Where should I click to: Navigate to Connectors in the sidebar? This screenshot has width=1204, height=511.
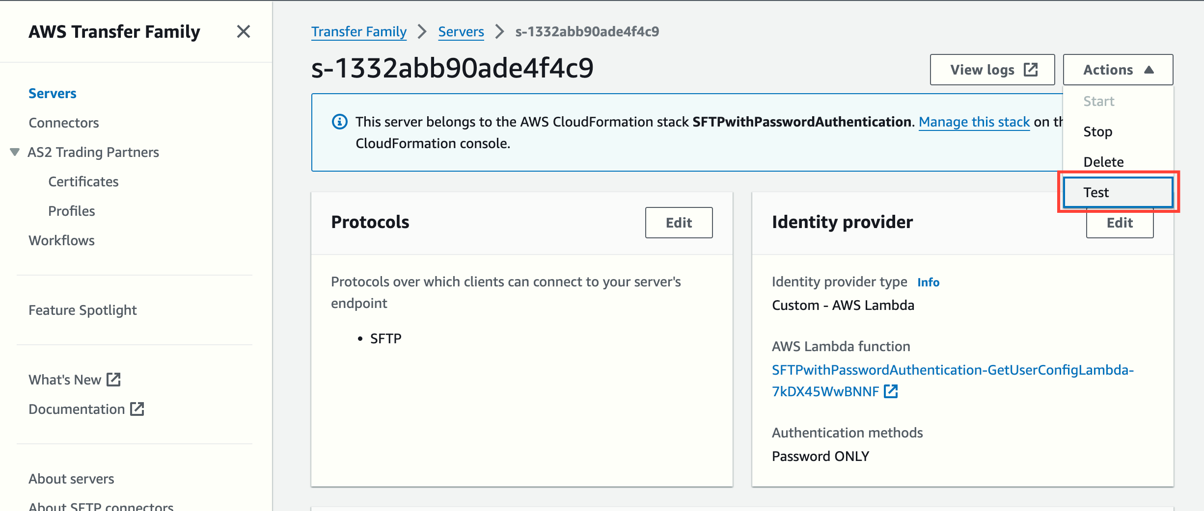pyautogui.click(x=63, y=123)
